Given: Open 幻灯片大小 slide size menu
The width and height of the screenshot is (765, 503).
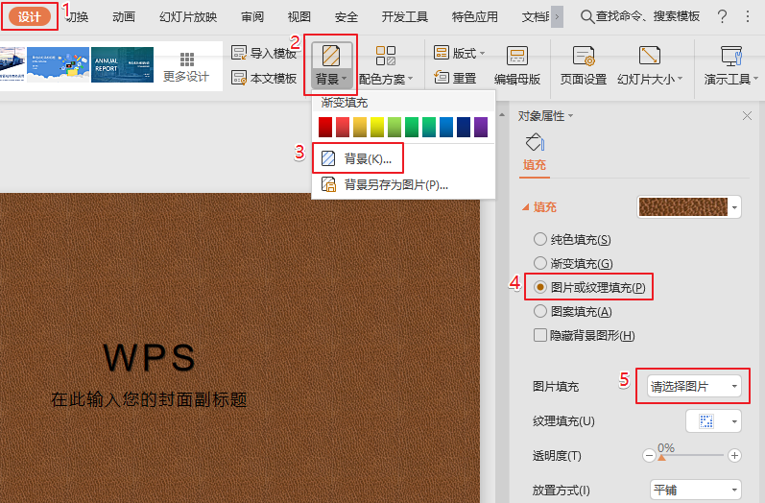Looking at the screenshot, I should click(650, 65).
